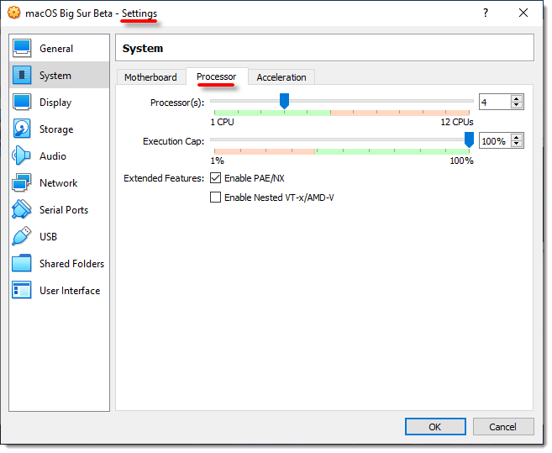Decrease execution cap with down arrow
This screenshot has height=453, width=552.
[517, 144]
